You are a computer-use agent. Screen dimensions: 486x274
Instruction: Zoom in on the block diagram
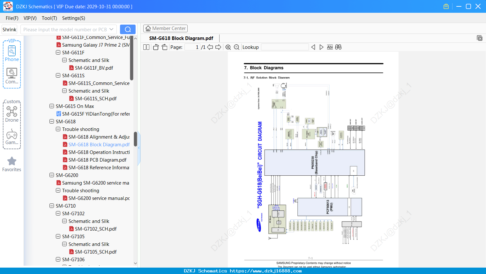click(x=228, y=47)
